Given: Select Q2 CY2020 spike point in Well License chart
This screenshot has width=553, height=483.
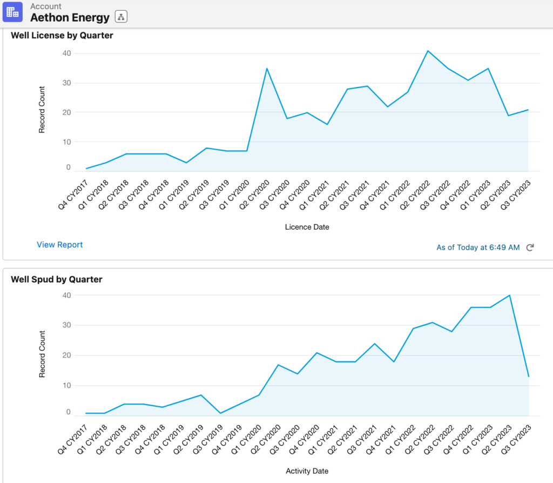Looking at the screenshot, I should [x=267, y=69].
